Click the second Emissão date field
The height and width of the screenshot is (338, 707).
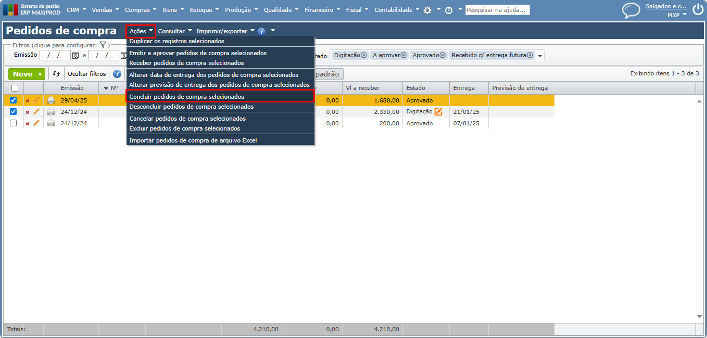pyautogui.click(x=103, y=55)
